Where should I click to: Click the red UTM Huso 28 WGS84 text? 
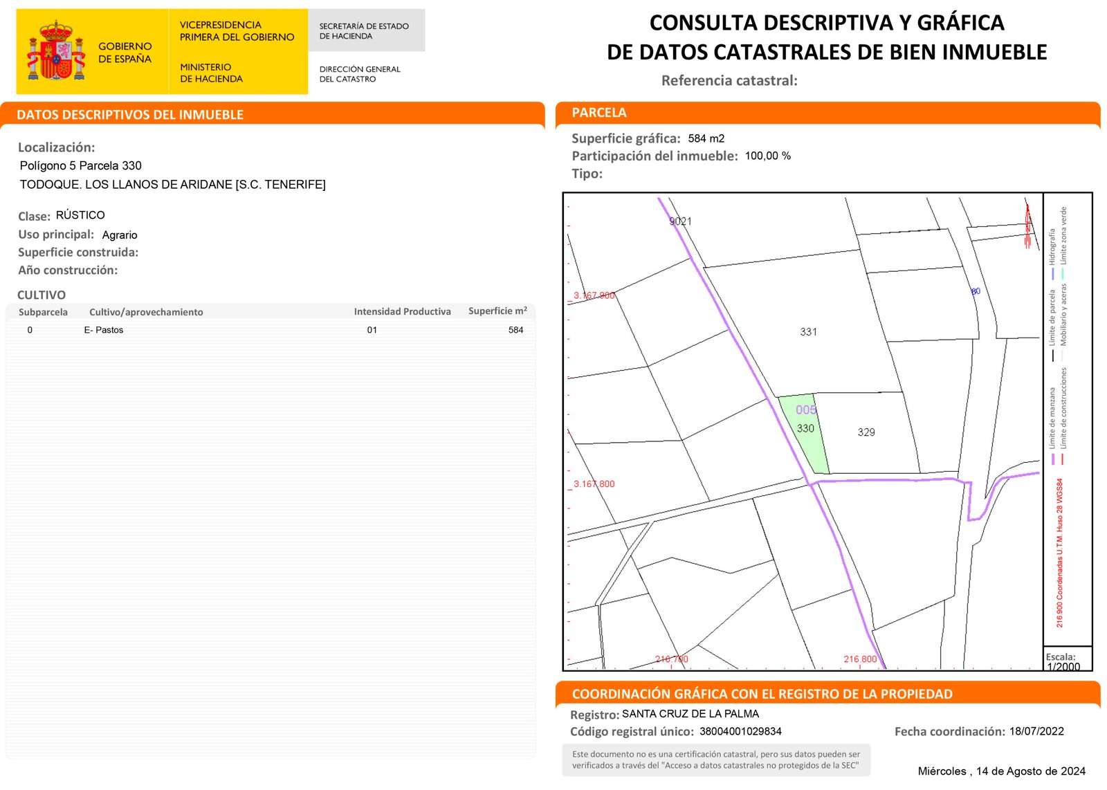click(1059, 553)
